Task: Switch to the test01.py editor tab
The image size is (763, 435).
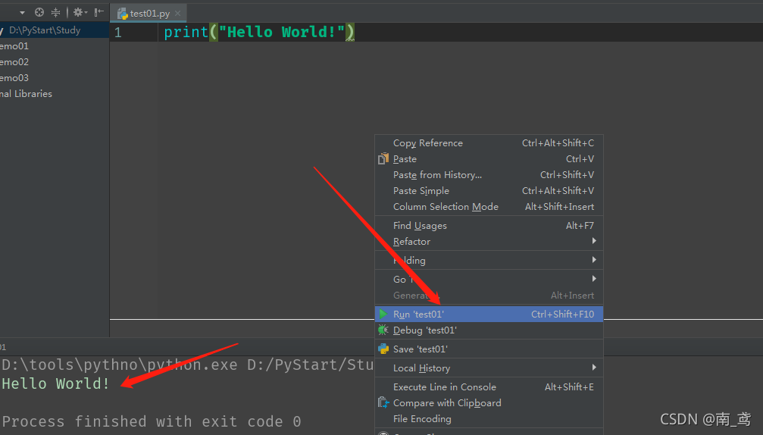Action: click(149, 14)
